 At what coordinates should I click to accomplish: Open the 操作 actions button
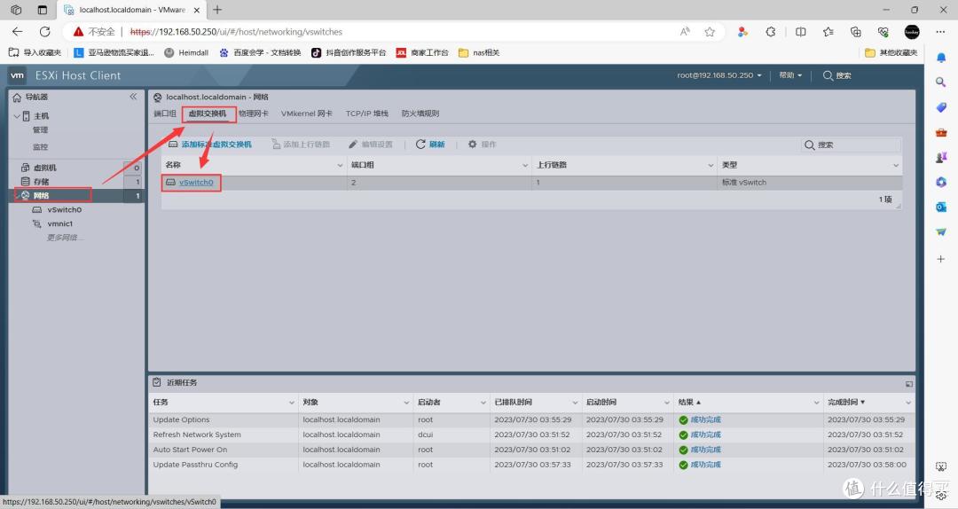[482, 145]
